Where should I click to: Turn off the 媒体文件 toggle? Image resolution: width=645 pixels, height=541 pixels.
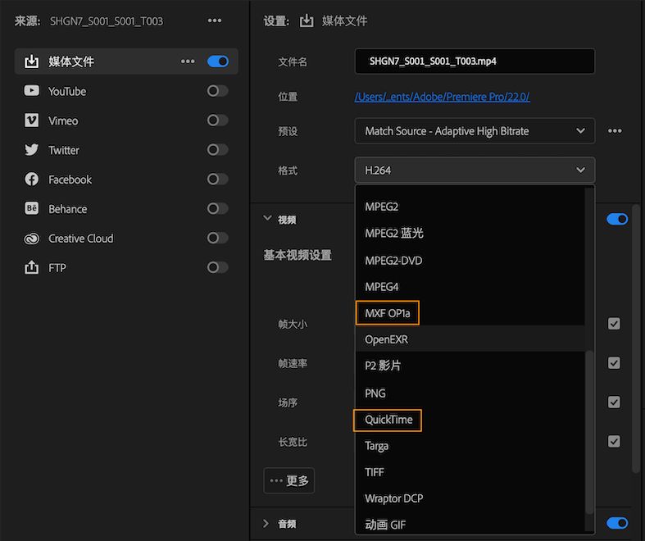pyautogui.click(x=217, y=61)
